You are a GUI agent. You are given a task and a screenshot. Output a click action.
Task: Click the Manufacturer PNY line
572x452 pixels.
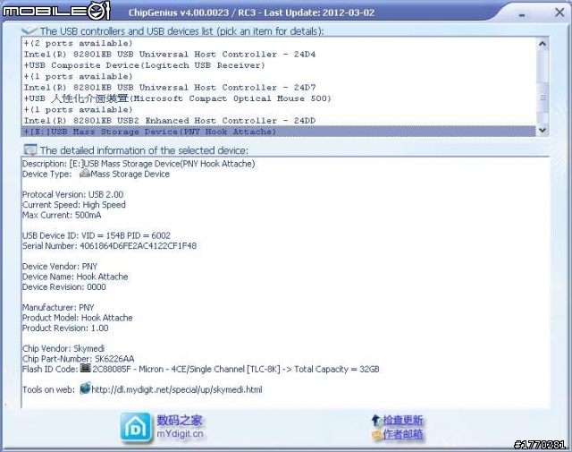tap(58, 307)
